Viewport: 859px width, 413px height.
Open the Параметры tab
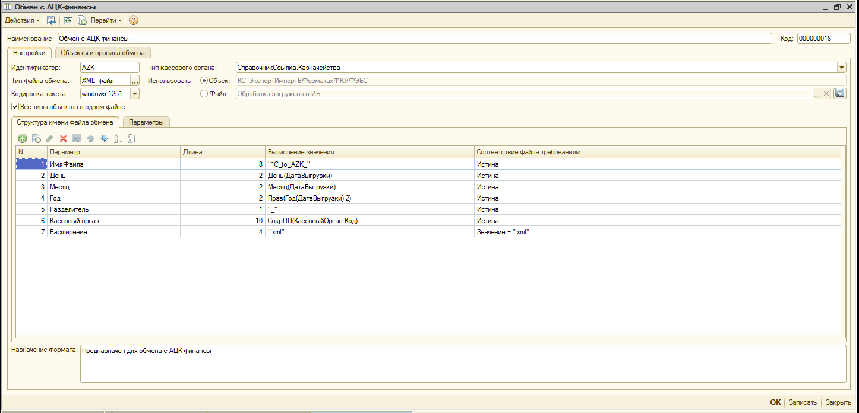click(146, 122)
